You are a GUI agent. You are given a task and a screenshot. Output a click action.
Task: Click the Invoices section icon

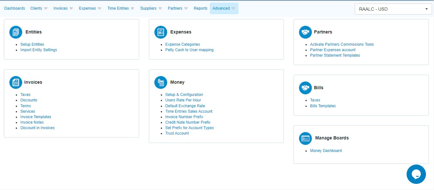(x=16, y=82)
